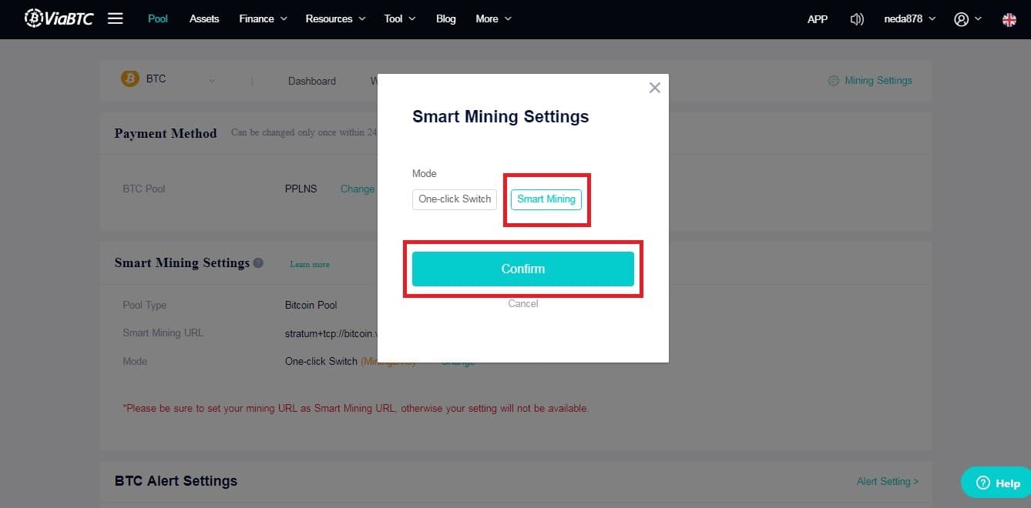This screenshot has width=1031, height=508.
Task: Click the Confirm button
Action: 523,269
